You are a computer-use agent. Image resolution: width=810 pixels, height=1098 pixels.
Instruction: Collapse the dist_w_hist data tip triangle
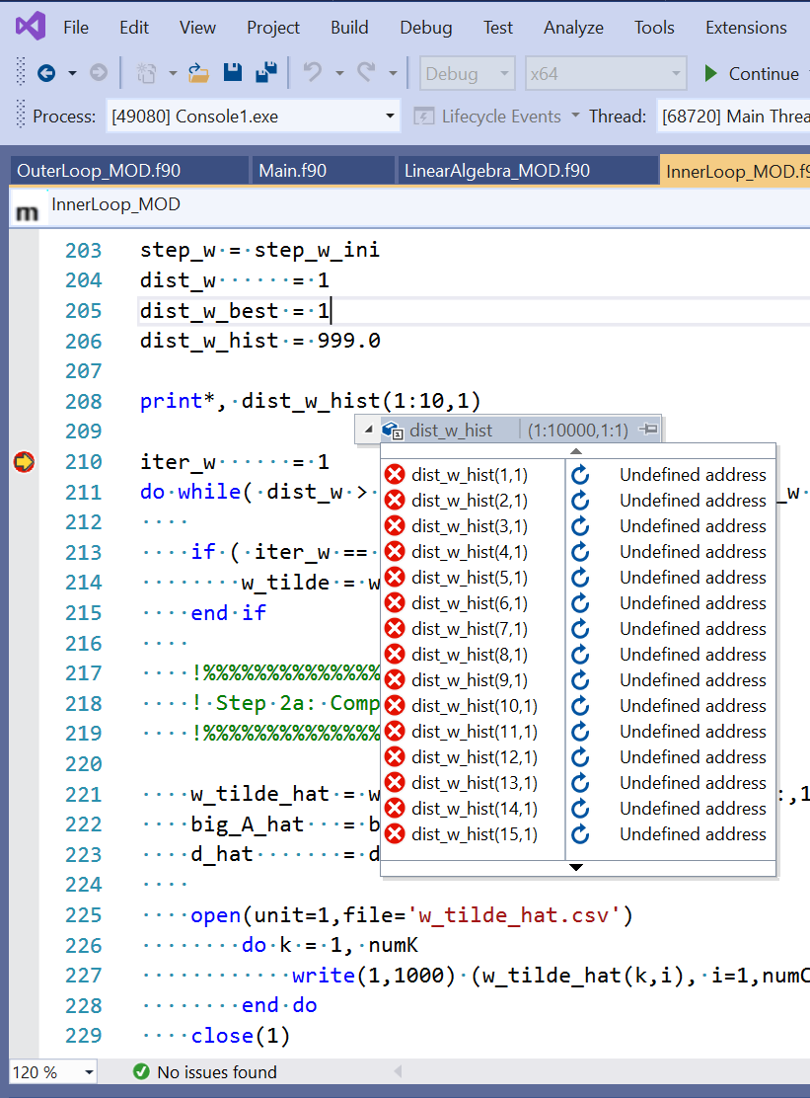click(x=369, y=430)
